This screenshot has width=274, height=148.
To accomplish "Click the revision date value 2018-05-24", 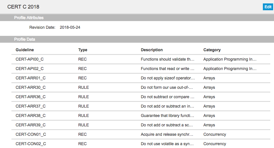I will click(x=70, y=27).
